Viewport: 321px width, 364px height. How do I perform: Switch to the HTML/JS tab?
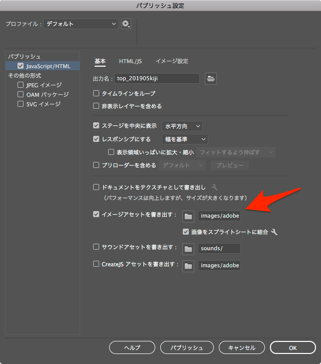130,61
